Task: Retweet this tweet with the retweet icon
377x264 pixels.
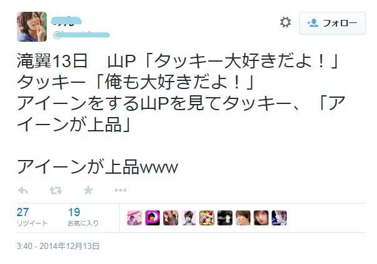Action: (56, 191)
